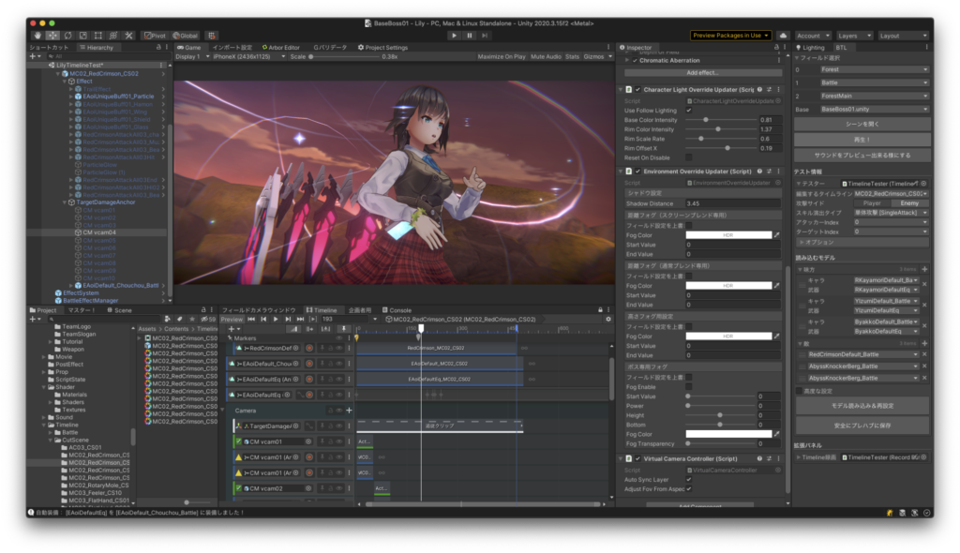
Task: Open the Account dropdown
Action: click(813, 36)
